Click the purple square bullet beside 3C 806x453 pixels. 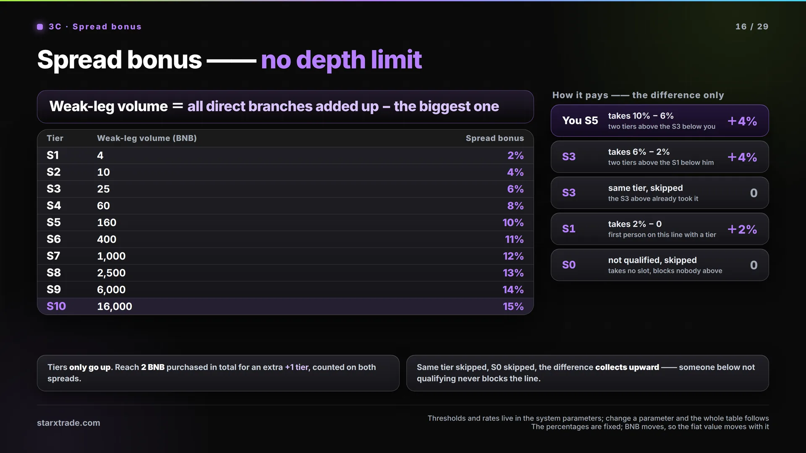pyautogui.click(x=40, y=27)
